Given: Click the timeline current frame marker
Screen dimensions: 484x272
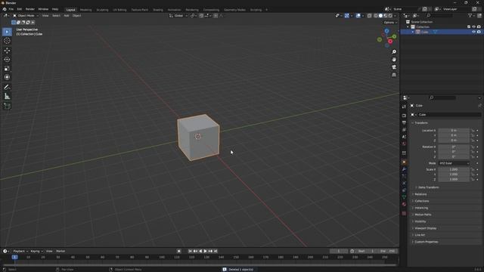Looking at the screenshot, I should [14, 257].
